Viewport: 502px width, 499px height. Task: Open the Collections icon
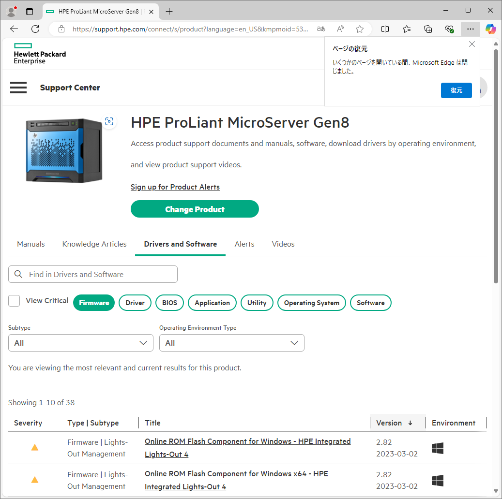click(x=428, y=29)
